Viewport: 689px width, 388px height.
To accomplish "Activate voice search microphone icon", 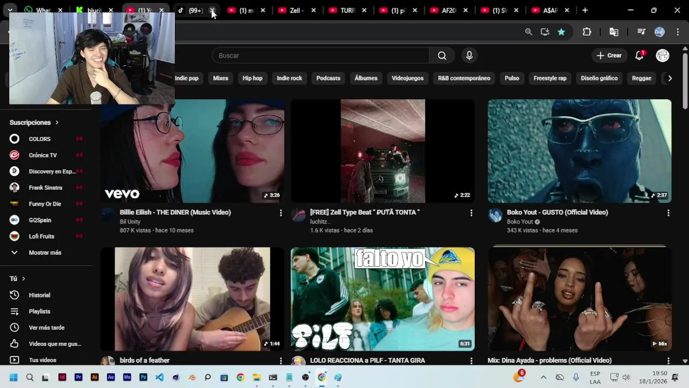I will point(469,56).
